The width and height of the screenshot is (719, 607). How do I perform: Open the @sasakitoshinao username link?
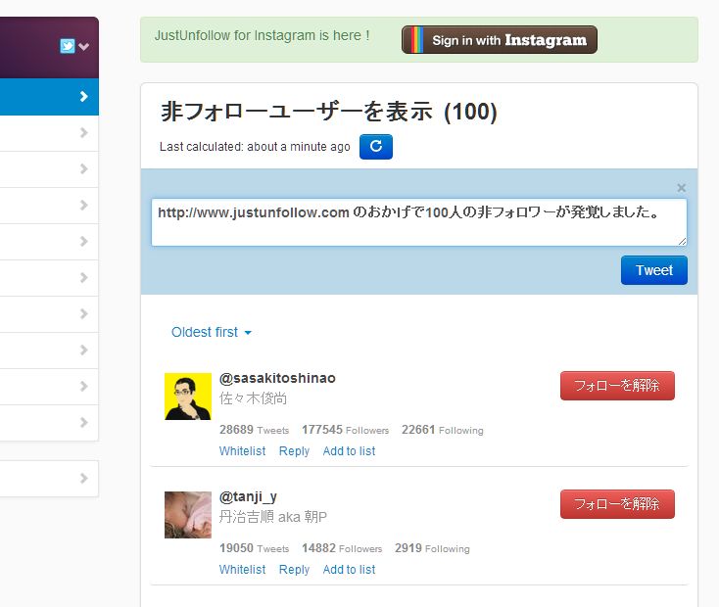coord(277,378)
